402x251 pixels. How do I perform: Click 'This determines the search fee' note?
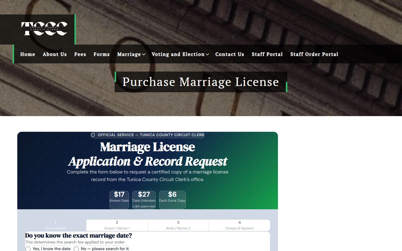click(75, 242)
